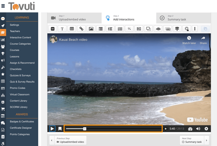Click the video progress slider handle
Viewport: 217px width, 146px height.
click(x=85, y=129)
